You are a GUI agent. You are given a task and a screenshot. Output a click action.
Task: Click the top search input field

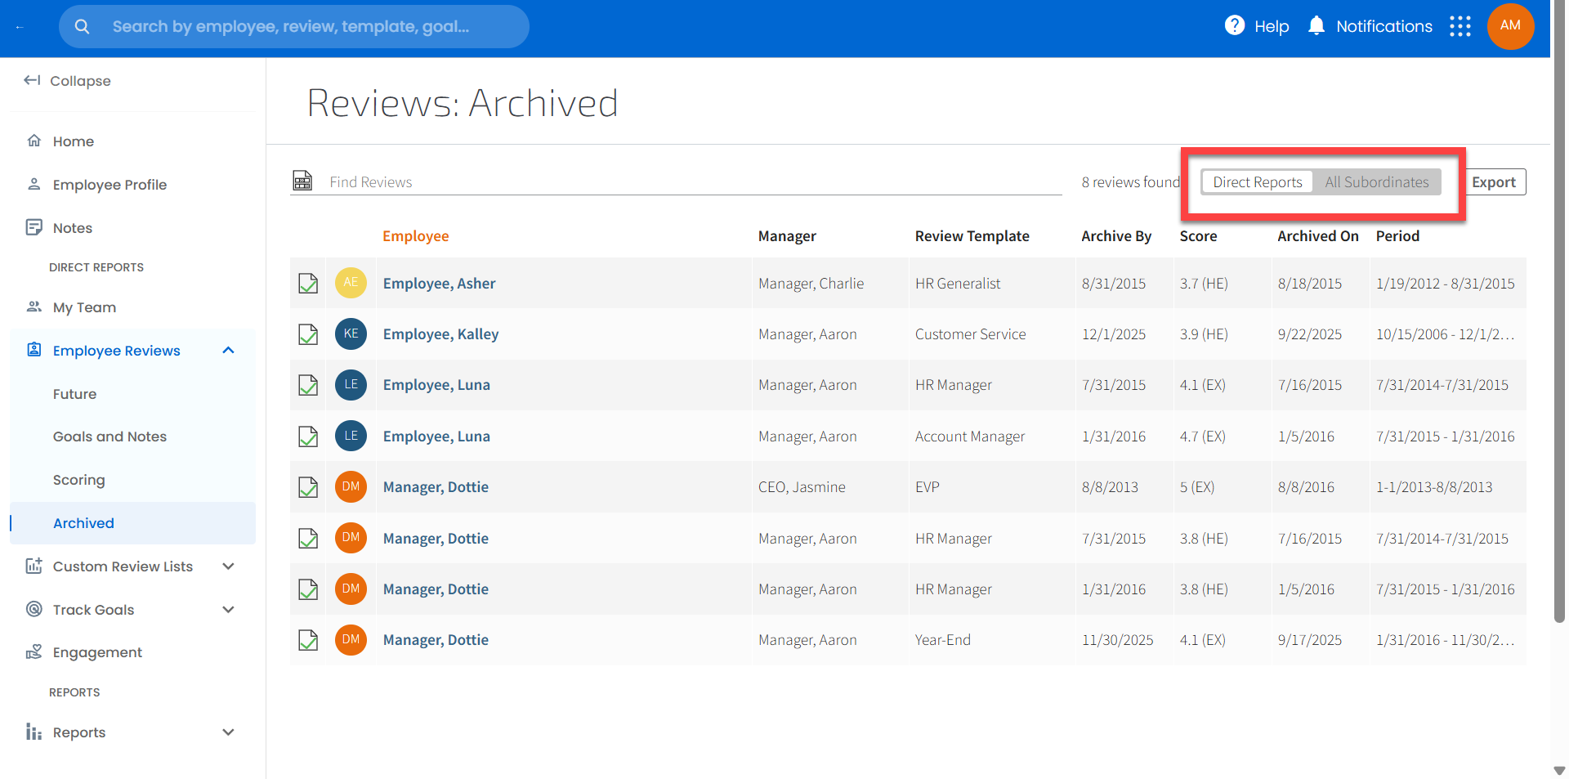311,26
